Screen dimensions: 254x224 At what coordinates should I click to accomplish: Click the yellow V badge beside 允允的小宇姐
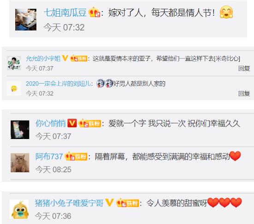65,58
